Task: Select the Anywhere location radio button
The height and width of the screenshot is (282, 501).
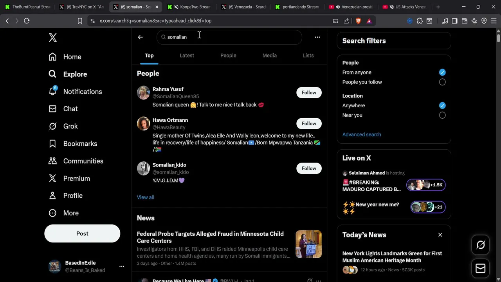Action: tap(442, 105)
